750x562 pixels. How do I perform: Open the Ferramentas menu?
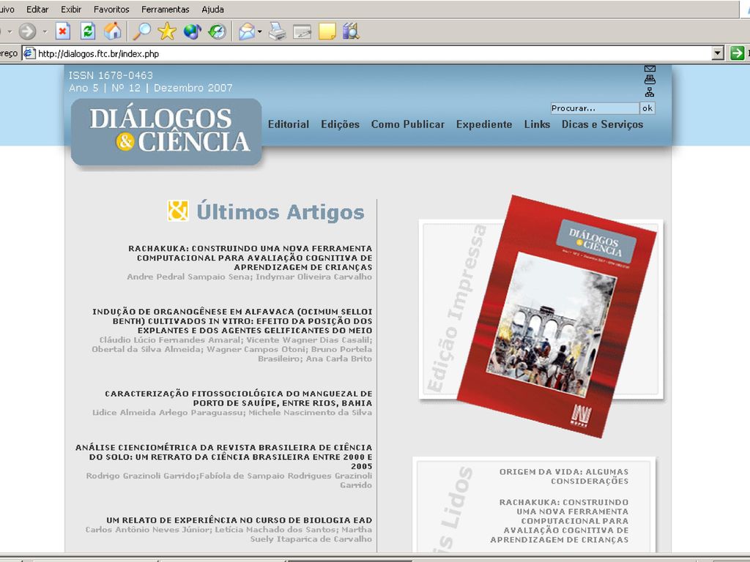[165, 10]
